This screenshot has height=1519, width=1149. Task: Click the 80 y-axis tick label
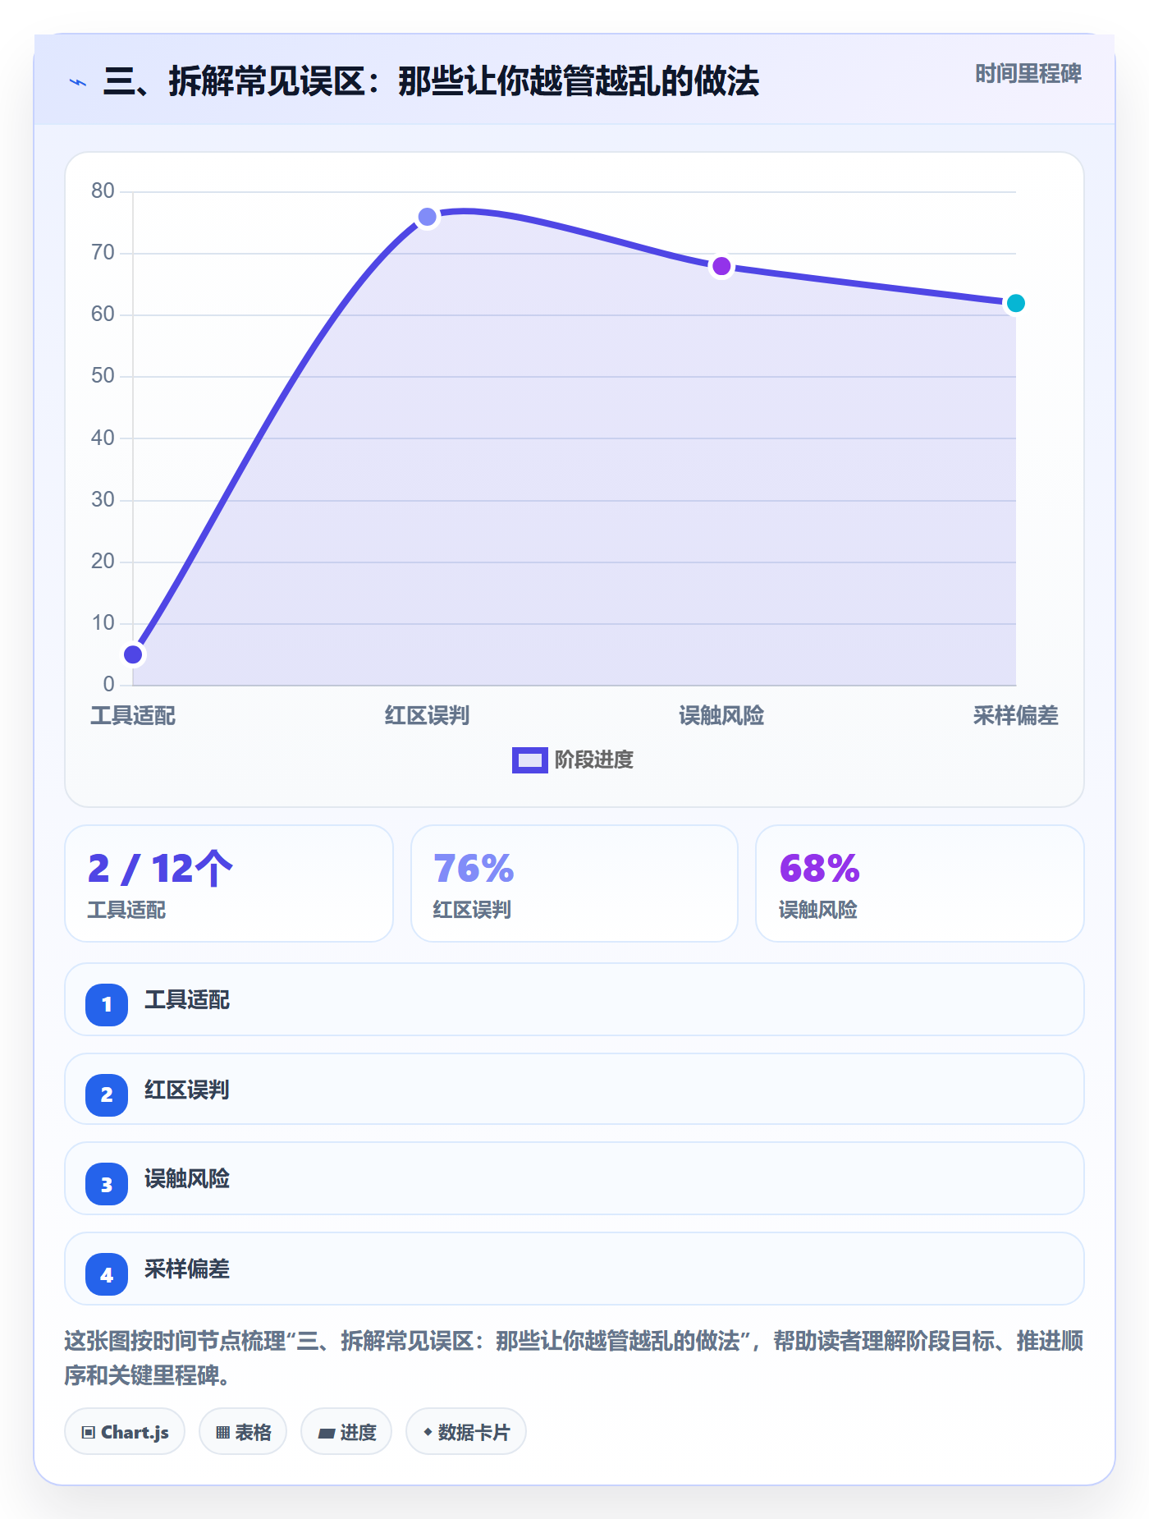point(103,191)
